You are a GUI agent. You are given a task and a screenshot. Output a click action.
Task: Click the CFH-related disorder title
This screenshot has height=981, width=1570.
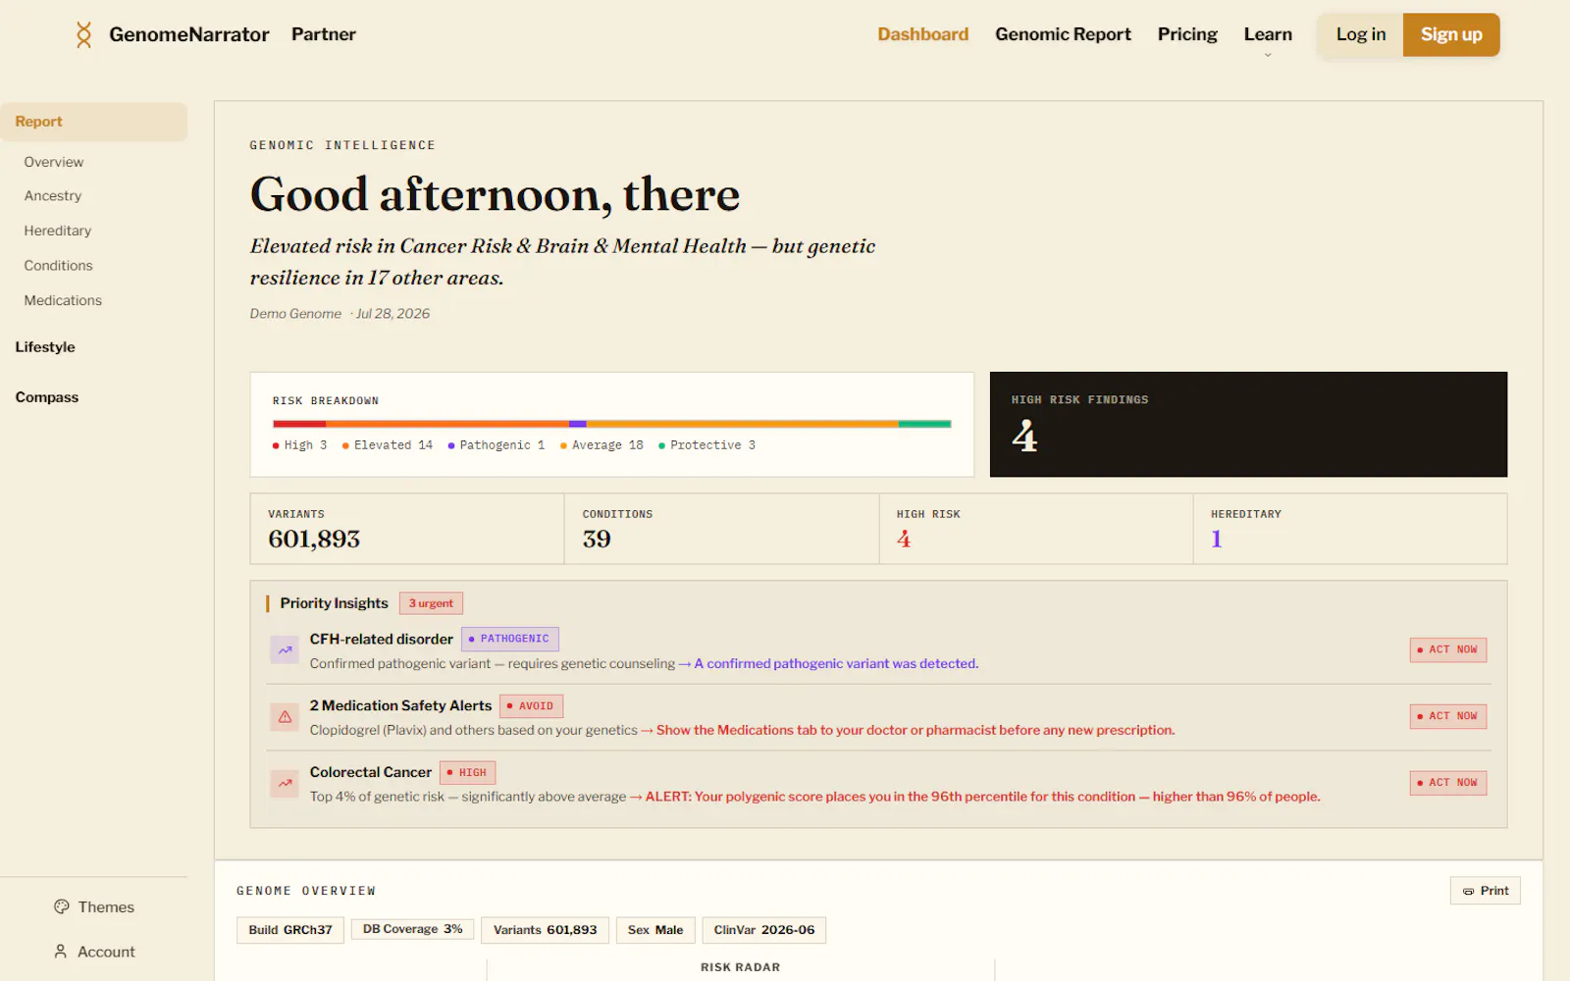pyautogui.click(x=382, y=639)
